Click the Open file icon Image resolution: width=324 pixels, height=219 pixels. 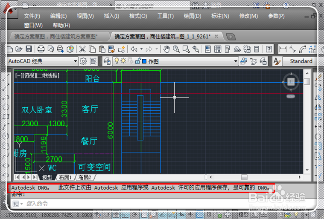(x=19, y=49)
